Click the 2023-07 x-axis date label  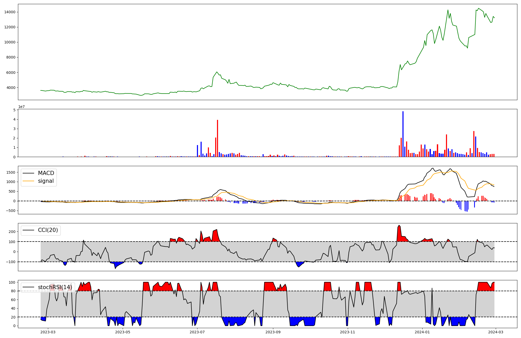(x=197, y=332)
